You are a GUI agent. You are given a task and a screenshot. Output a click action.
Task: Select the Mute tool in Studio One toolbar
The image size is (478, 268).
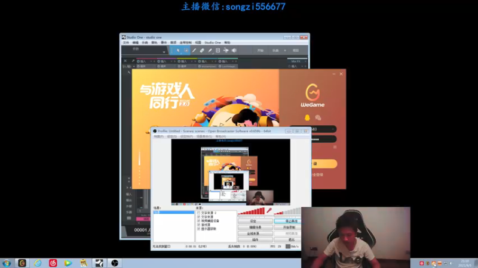tap(217, 51)
